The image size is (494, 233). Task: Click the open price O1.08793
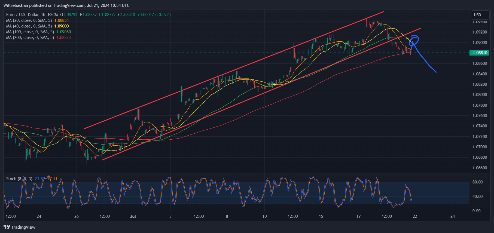(69, 15)
